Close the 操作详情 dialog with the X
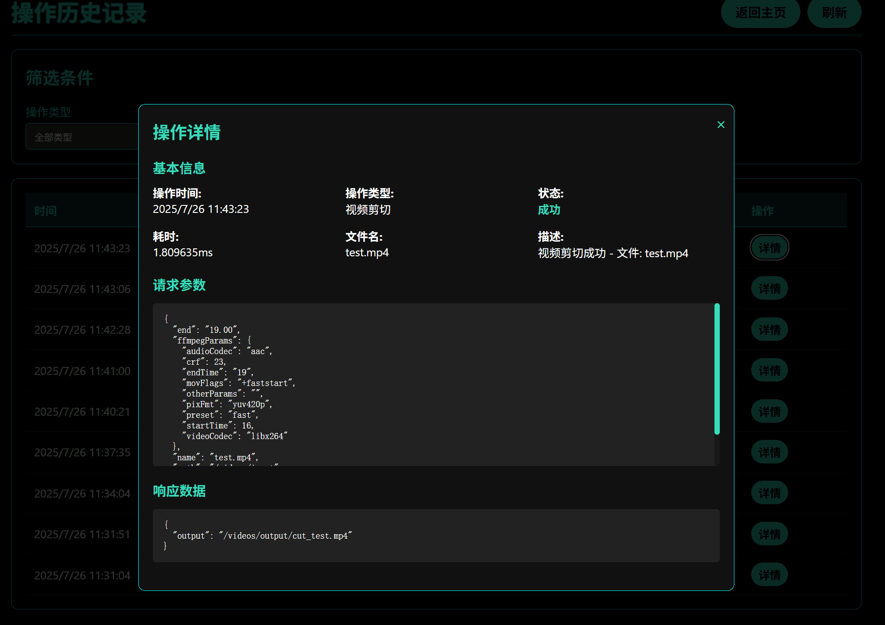Image resolution: width=885 pixels, height=625 pixels. 721,125
